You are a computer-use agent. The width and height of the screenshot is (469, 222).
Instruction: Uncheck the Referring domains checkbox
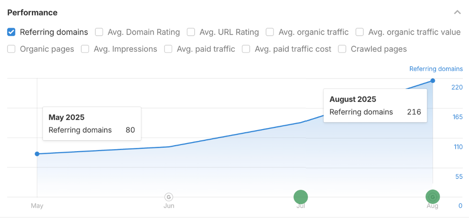(x=11, y=32)
